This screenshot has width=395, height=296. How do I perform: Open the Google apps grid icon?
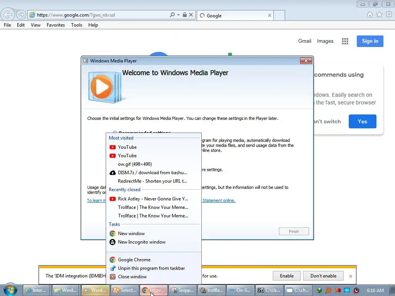pos(345,41)
